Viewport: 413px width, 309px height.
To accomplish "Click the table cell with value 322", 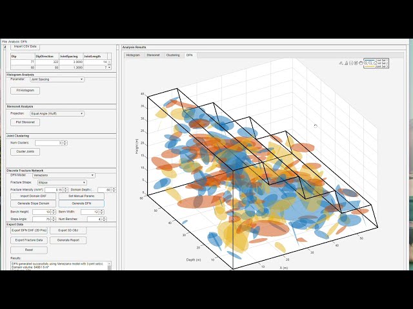I will 47,62.
